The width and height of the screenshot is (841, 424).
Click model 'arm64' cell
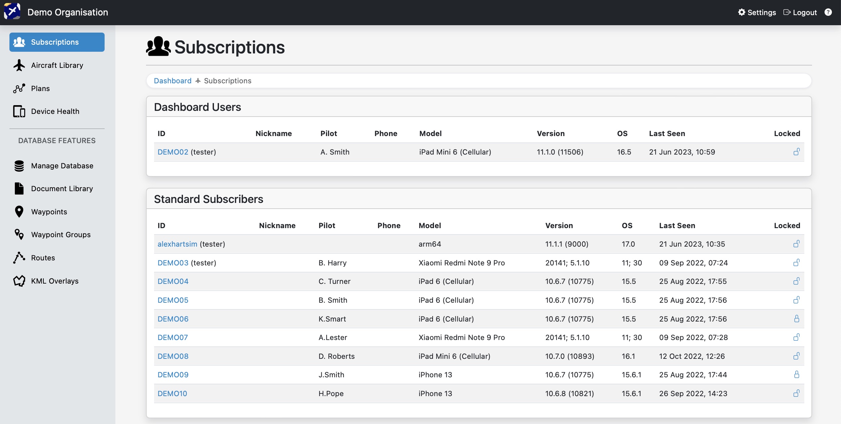tap(430, 244)
